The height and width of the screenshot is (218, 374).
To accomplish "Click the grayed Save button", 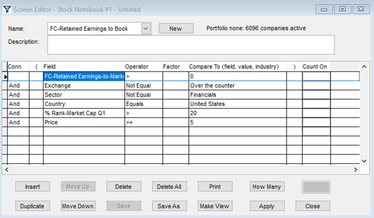I will [x=124, y=206].
